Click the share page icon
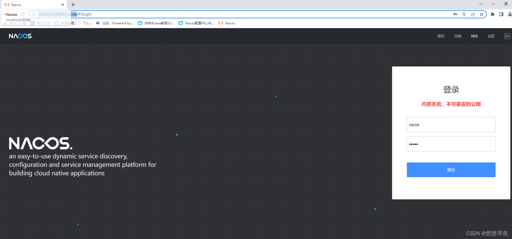 473,14
